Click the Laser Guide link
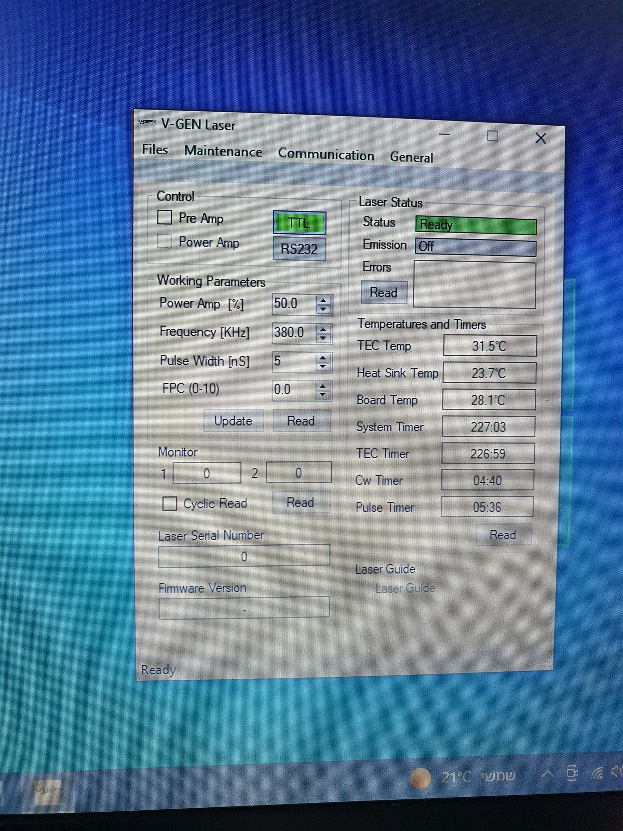The image size is (623, 831). pyautogui.click(x=405, y=588)
